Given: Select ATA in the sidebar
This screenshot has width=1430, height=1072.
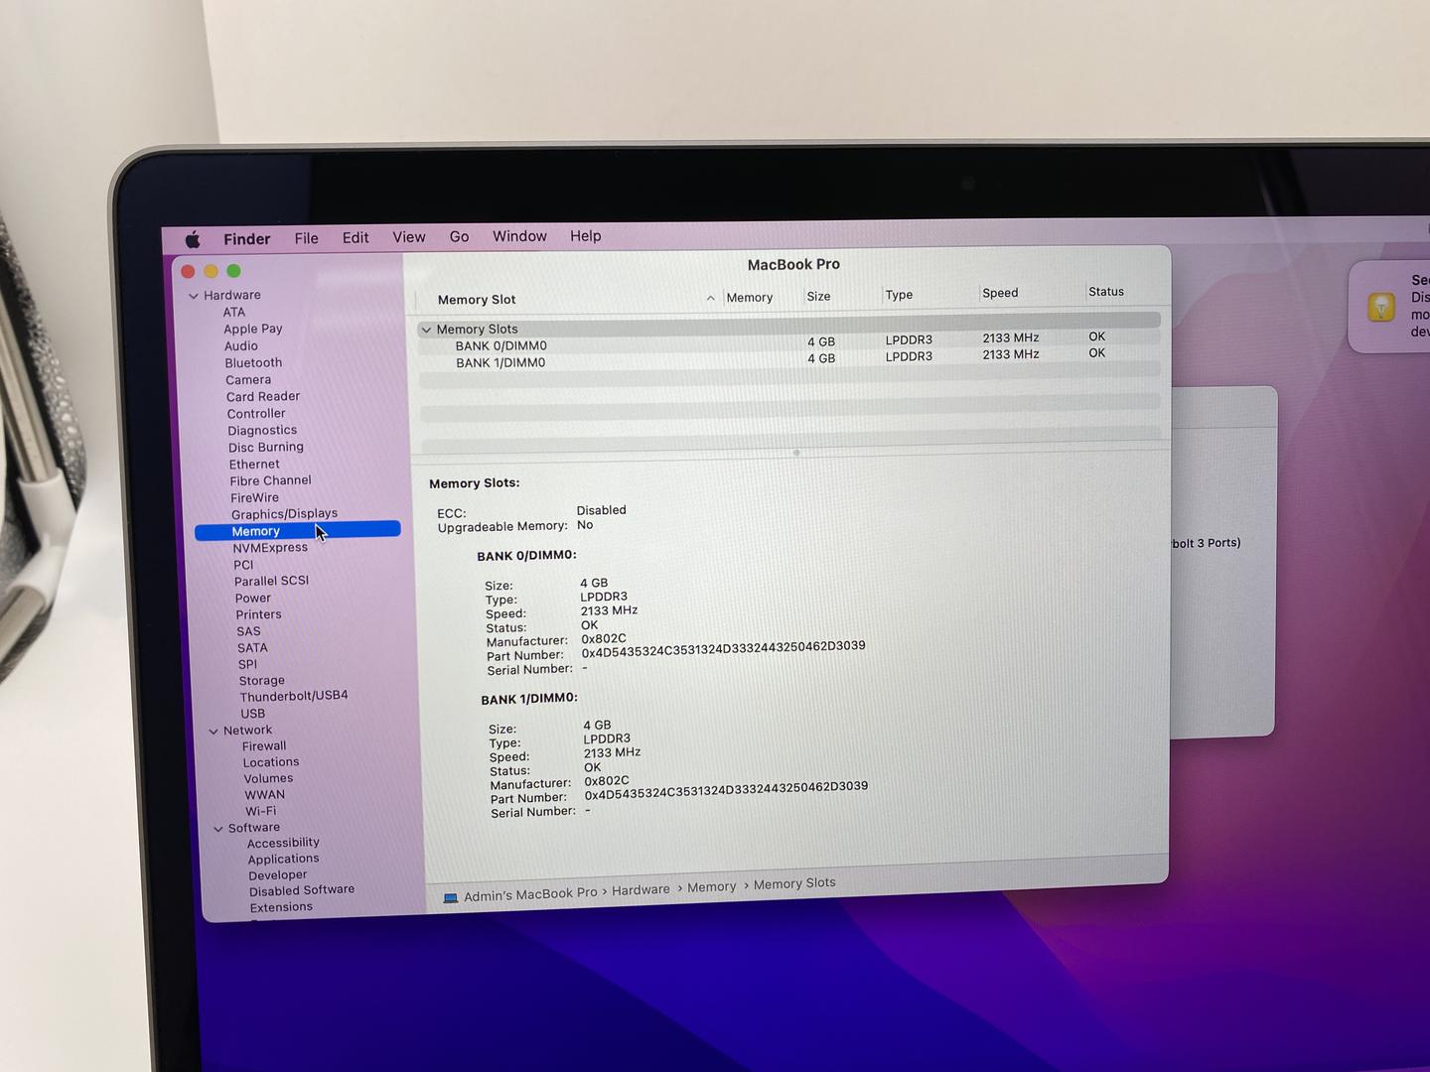Looking at the screenshot, I should point(234,312).
